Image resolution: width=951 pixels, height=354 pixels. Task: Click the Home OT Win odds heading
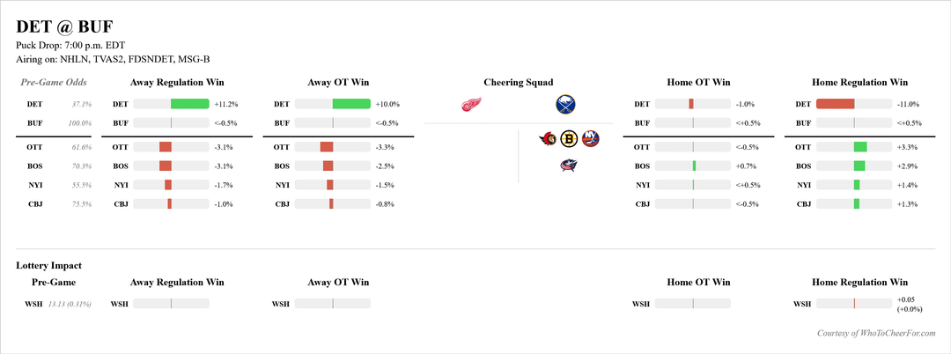pyautogui.click(x=698, y=83)
